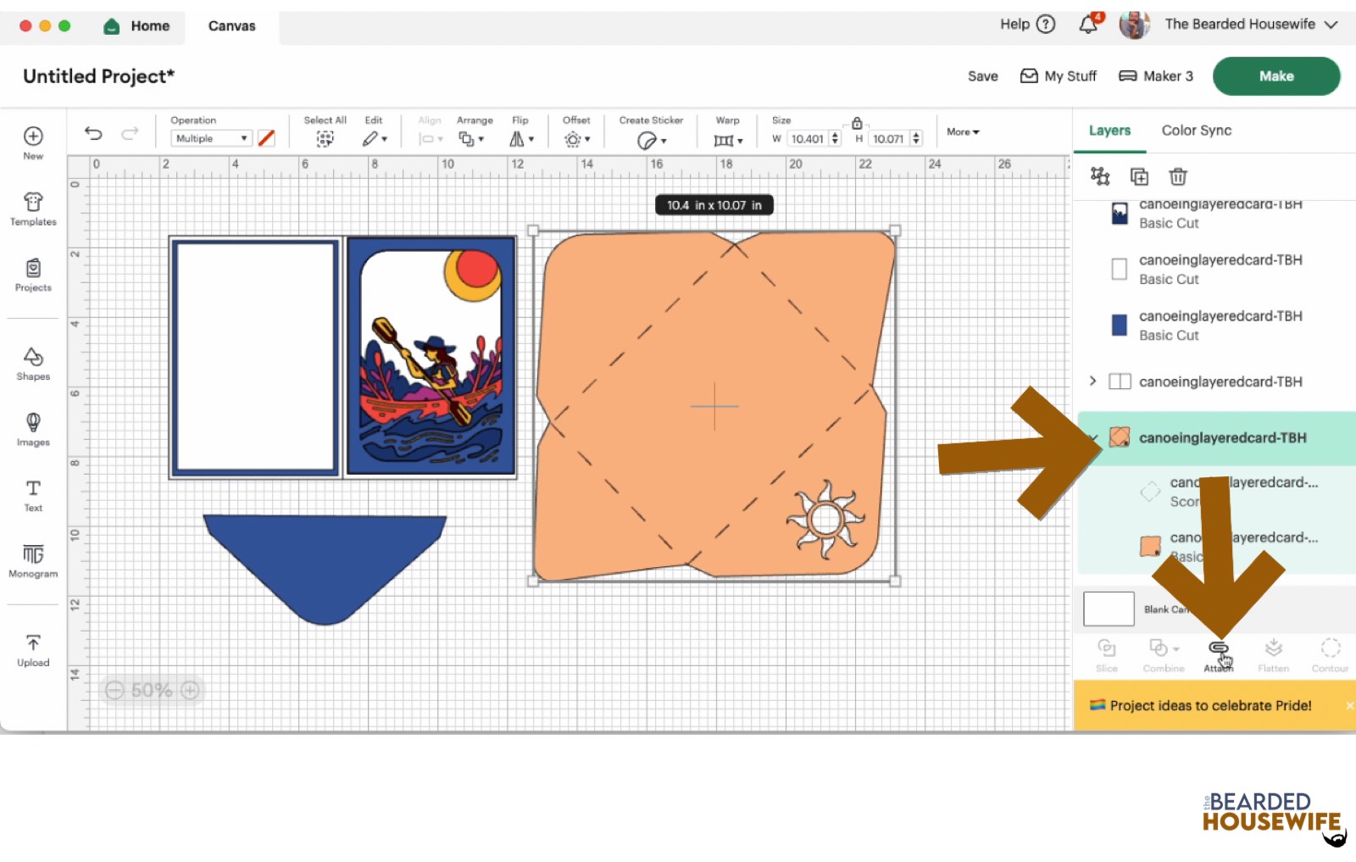Click the white Basic Cut layer swatch
Image resolution: width=1356 pixels, height=862 pixels.
coord(1120,270)
